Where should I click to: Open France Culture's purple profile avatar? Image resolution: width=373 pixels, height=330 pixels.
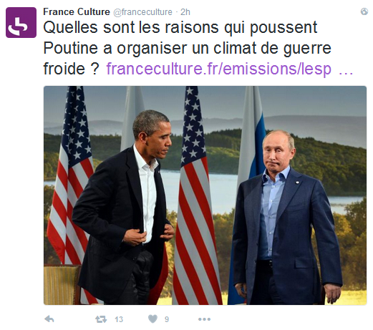[21, 22]
